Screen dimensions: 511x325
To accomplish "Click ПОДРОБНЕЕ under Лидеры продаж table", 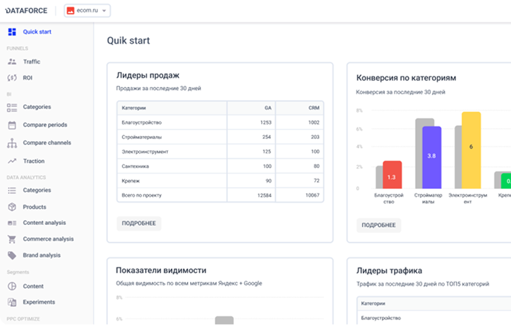I will pyautogui.click(x=139, y=224).
